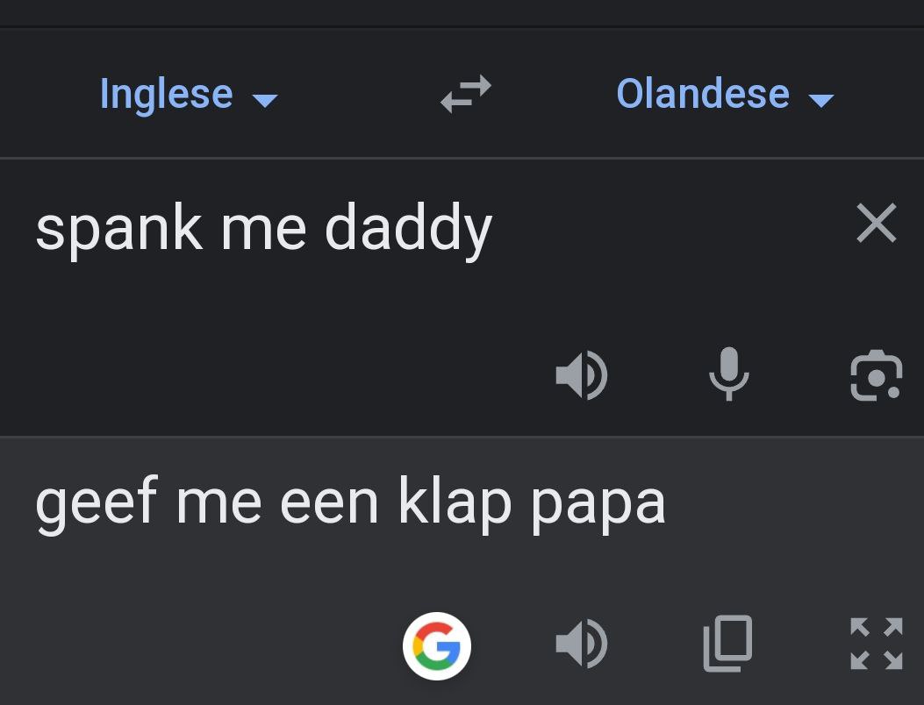Click the word "spank" in source text
Image resolution: width=924 pixels, height=705 pixels.
(118, 230)
